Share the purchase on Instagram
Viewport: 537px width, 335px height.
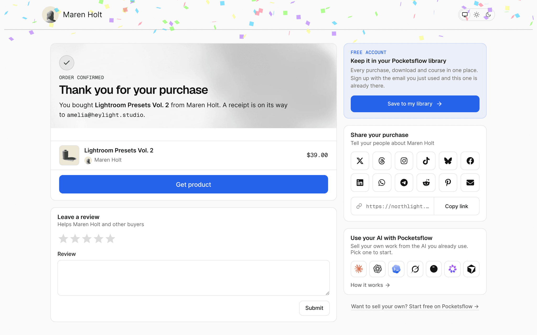[x=404, y=161]
